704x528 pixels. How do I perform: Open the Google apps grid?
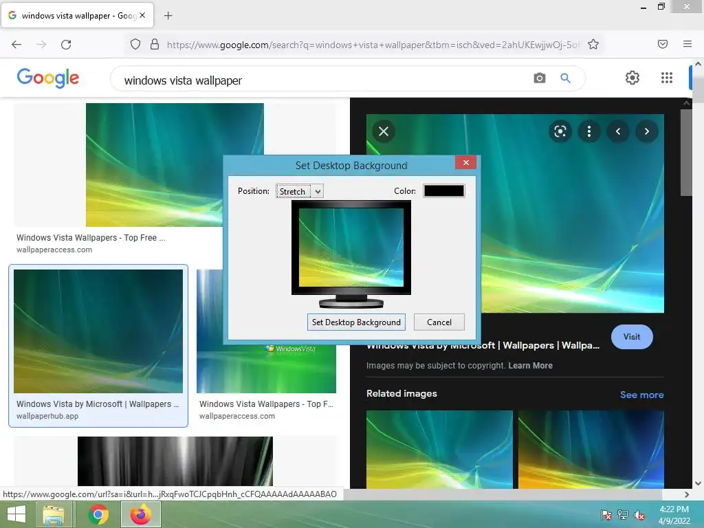point(667,78)
